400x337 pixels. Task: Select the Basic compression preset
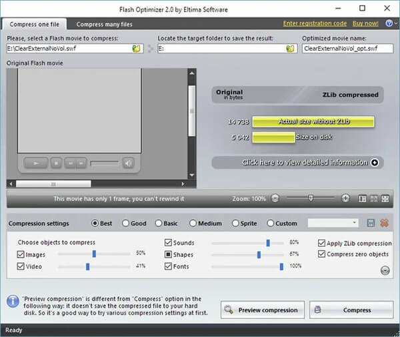coord(159,224)
